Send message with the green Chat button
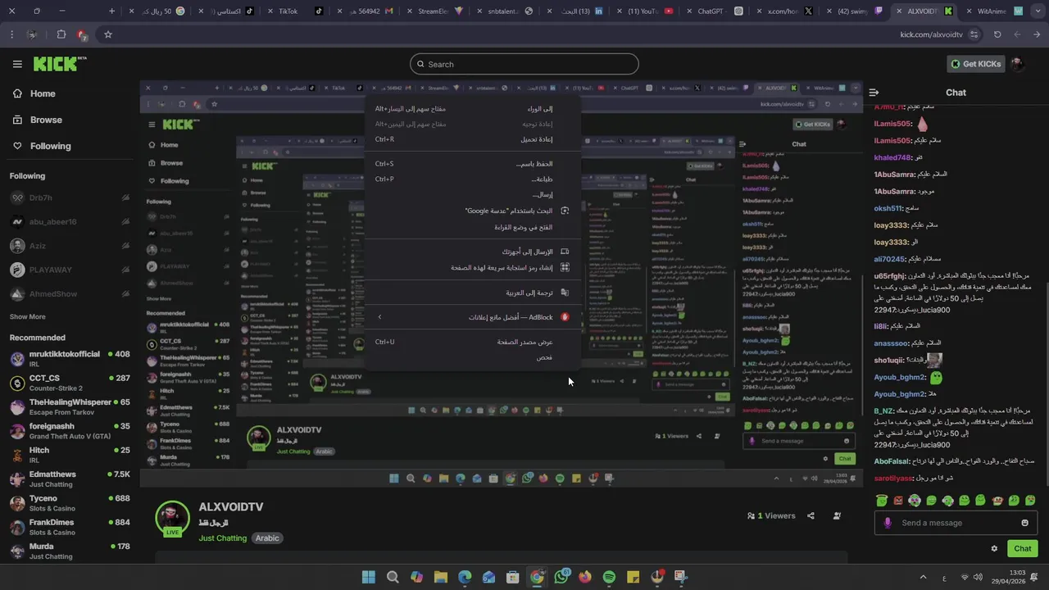Image resolution: width=1049 pixels, height=590 pixels. tap(1023, 548)
